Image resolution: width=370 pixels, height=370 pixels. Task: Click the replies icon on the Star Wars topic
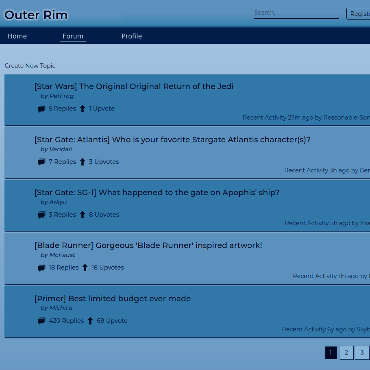[x=41, y=109]
